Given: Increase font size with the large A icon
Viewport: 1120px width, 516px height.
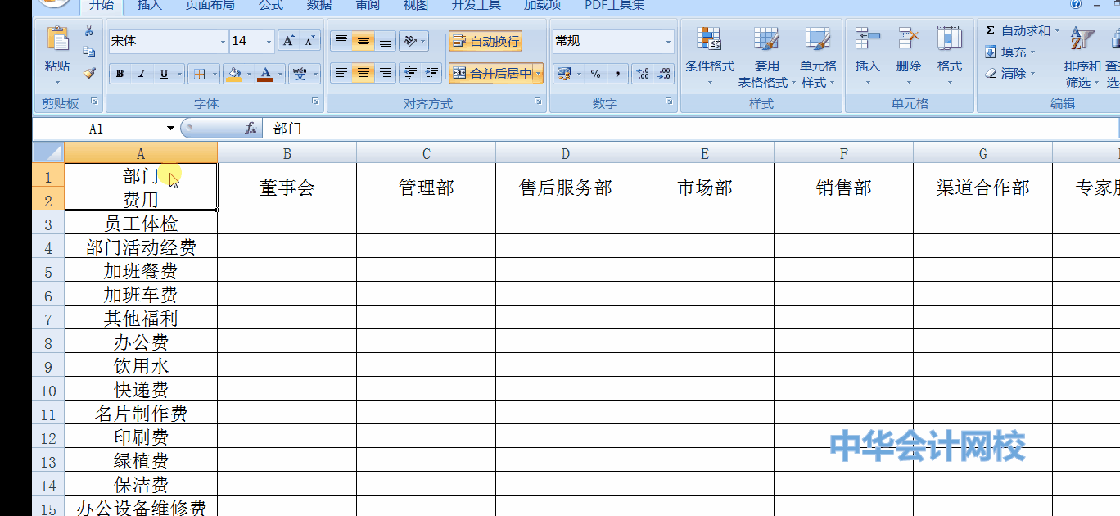Looking at the screenshot, I should pyautogui.click(x=288, y=41).
